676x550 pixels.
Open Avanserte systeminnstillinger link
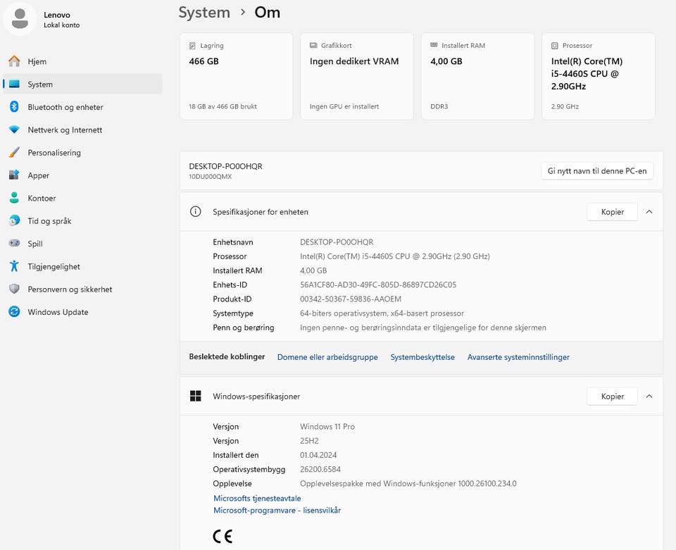click(x=518, y=357)
